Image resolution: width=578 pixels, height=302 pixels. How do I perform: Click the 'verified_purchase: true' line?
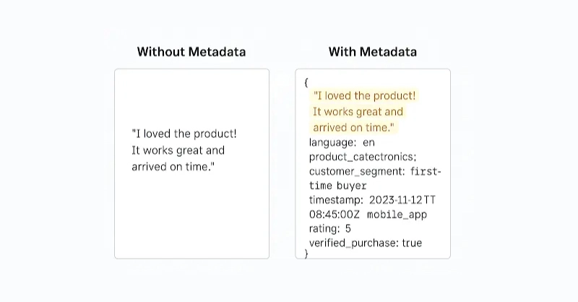[x=366, y=243]
